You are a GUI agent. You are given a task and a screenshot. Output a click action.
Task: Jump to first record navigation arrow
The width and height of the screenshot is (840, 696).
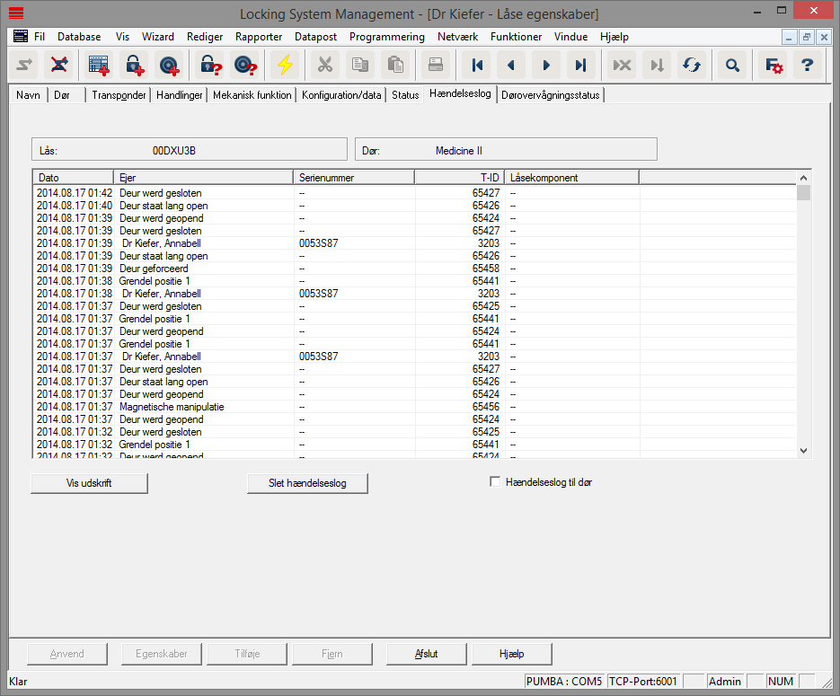pyautogui.click(x=477, y=65)
